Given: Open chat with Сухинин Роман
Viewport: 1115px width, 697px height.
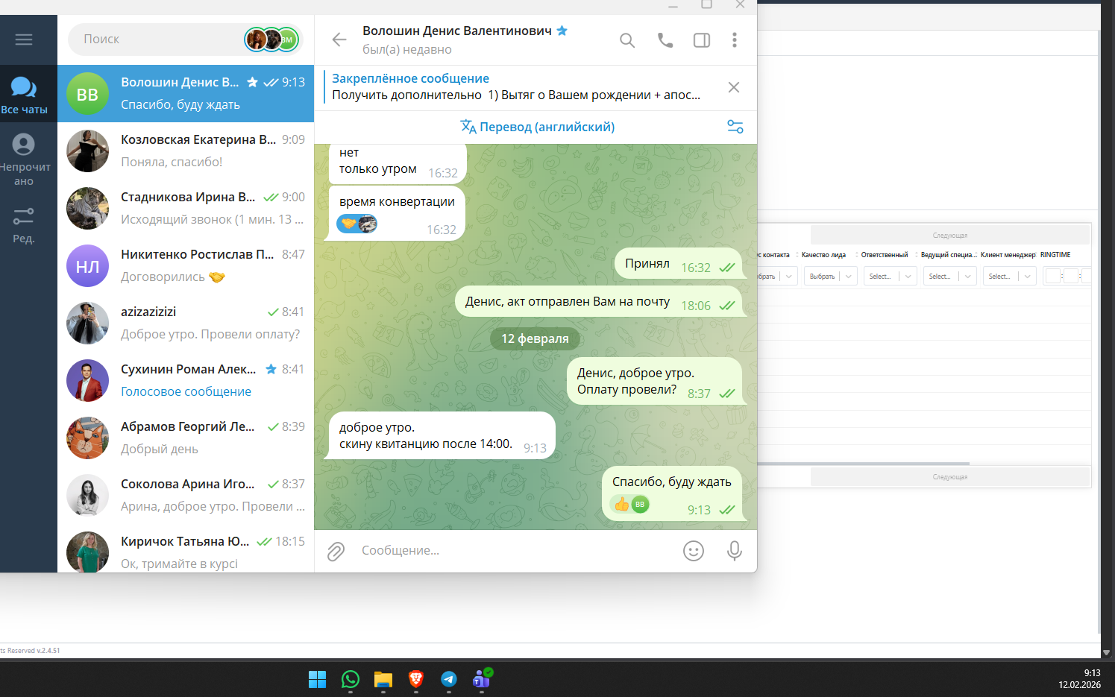Looking at the screenshot, I should (x=186, y=381).
